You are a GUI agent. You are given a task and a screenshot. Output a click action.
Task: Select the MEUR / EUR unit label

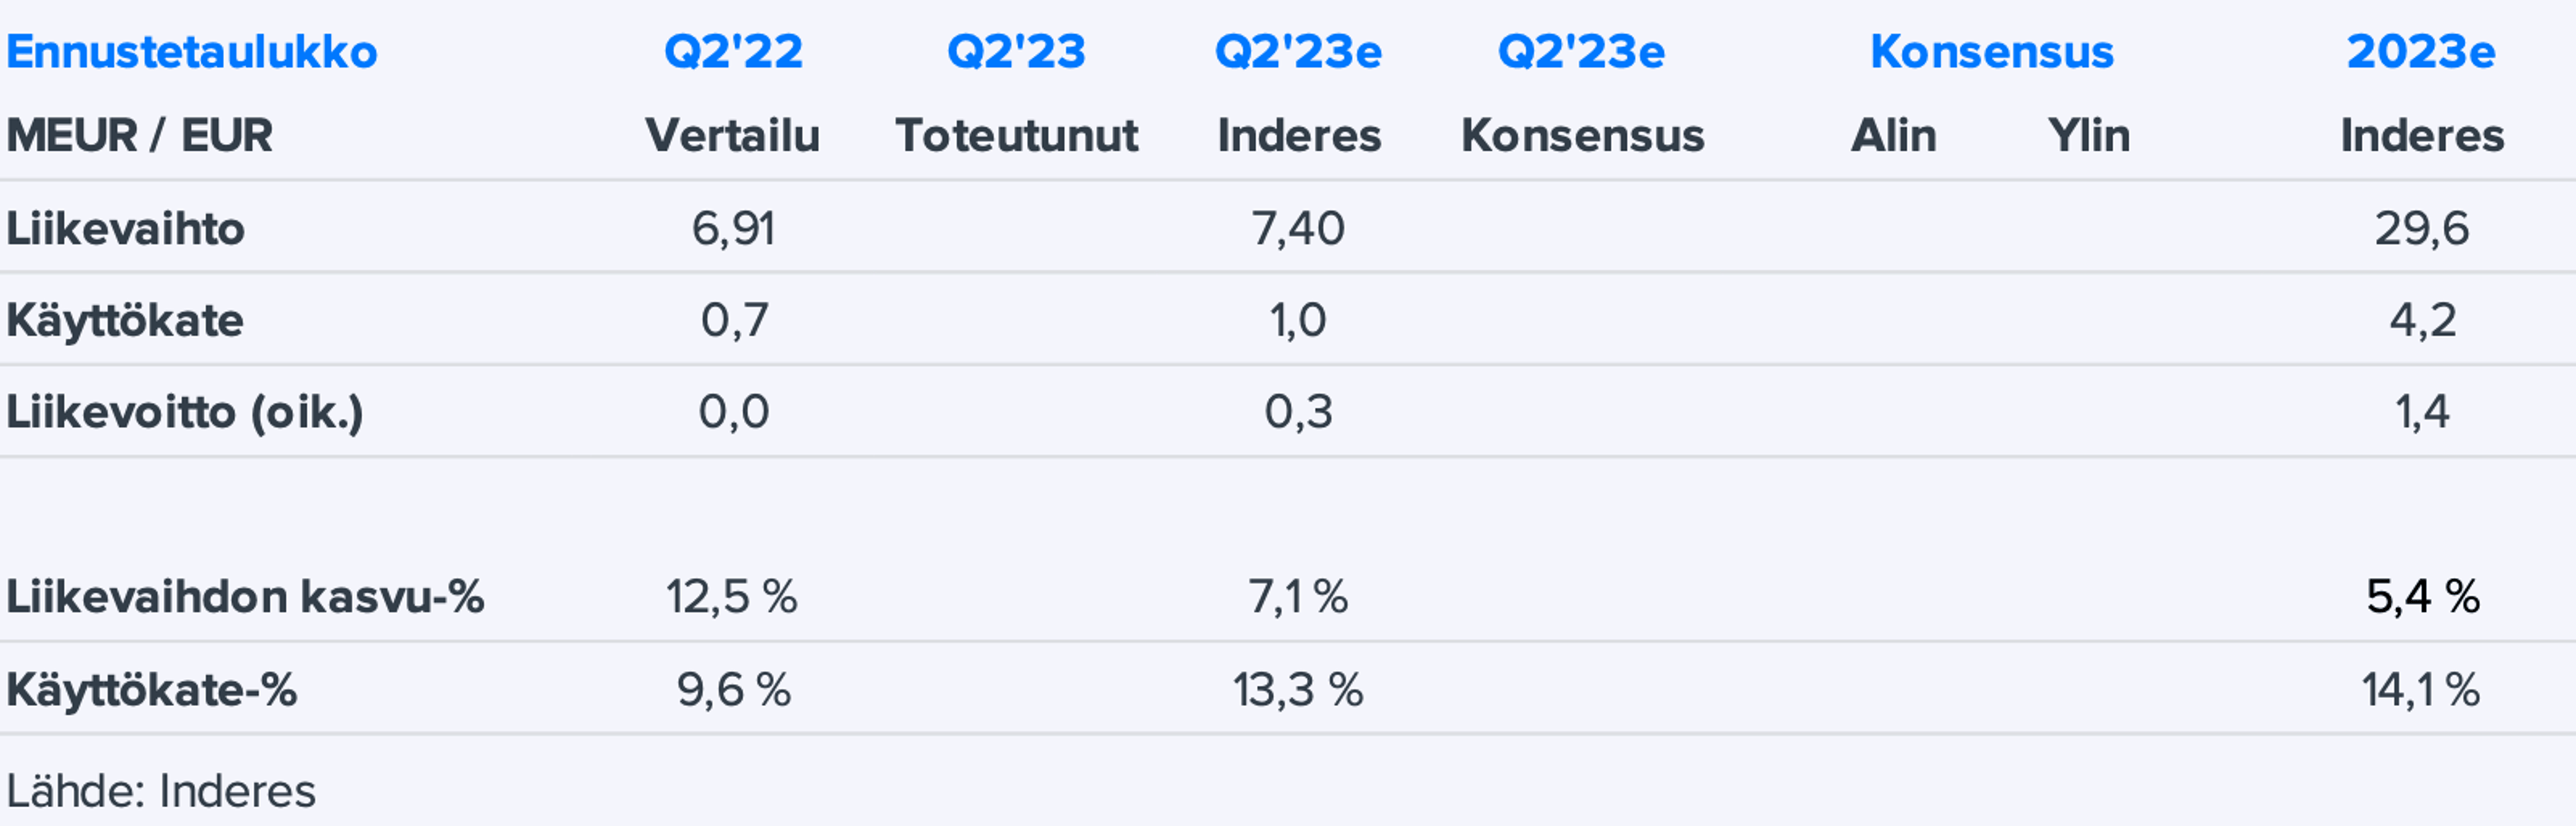click(x=140, y=135)
